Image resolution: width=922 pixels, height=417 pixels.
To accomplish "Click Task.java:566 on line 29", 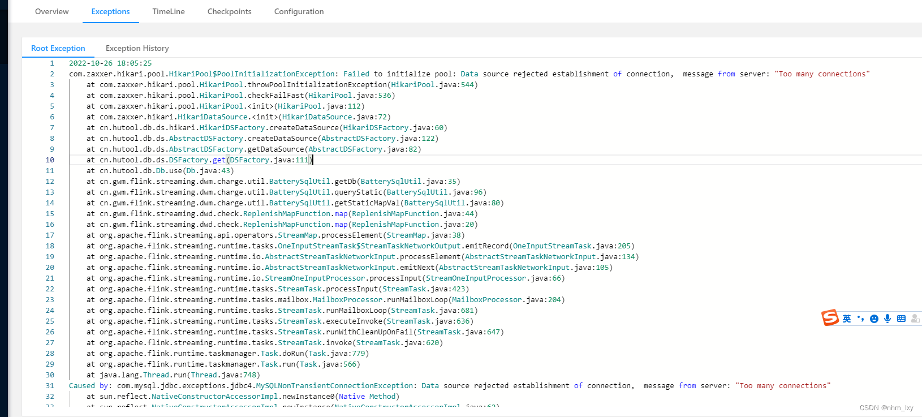I will pos(328,364).
